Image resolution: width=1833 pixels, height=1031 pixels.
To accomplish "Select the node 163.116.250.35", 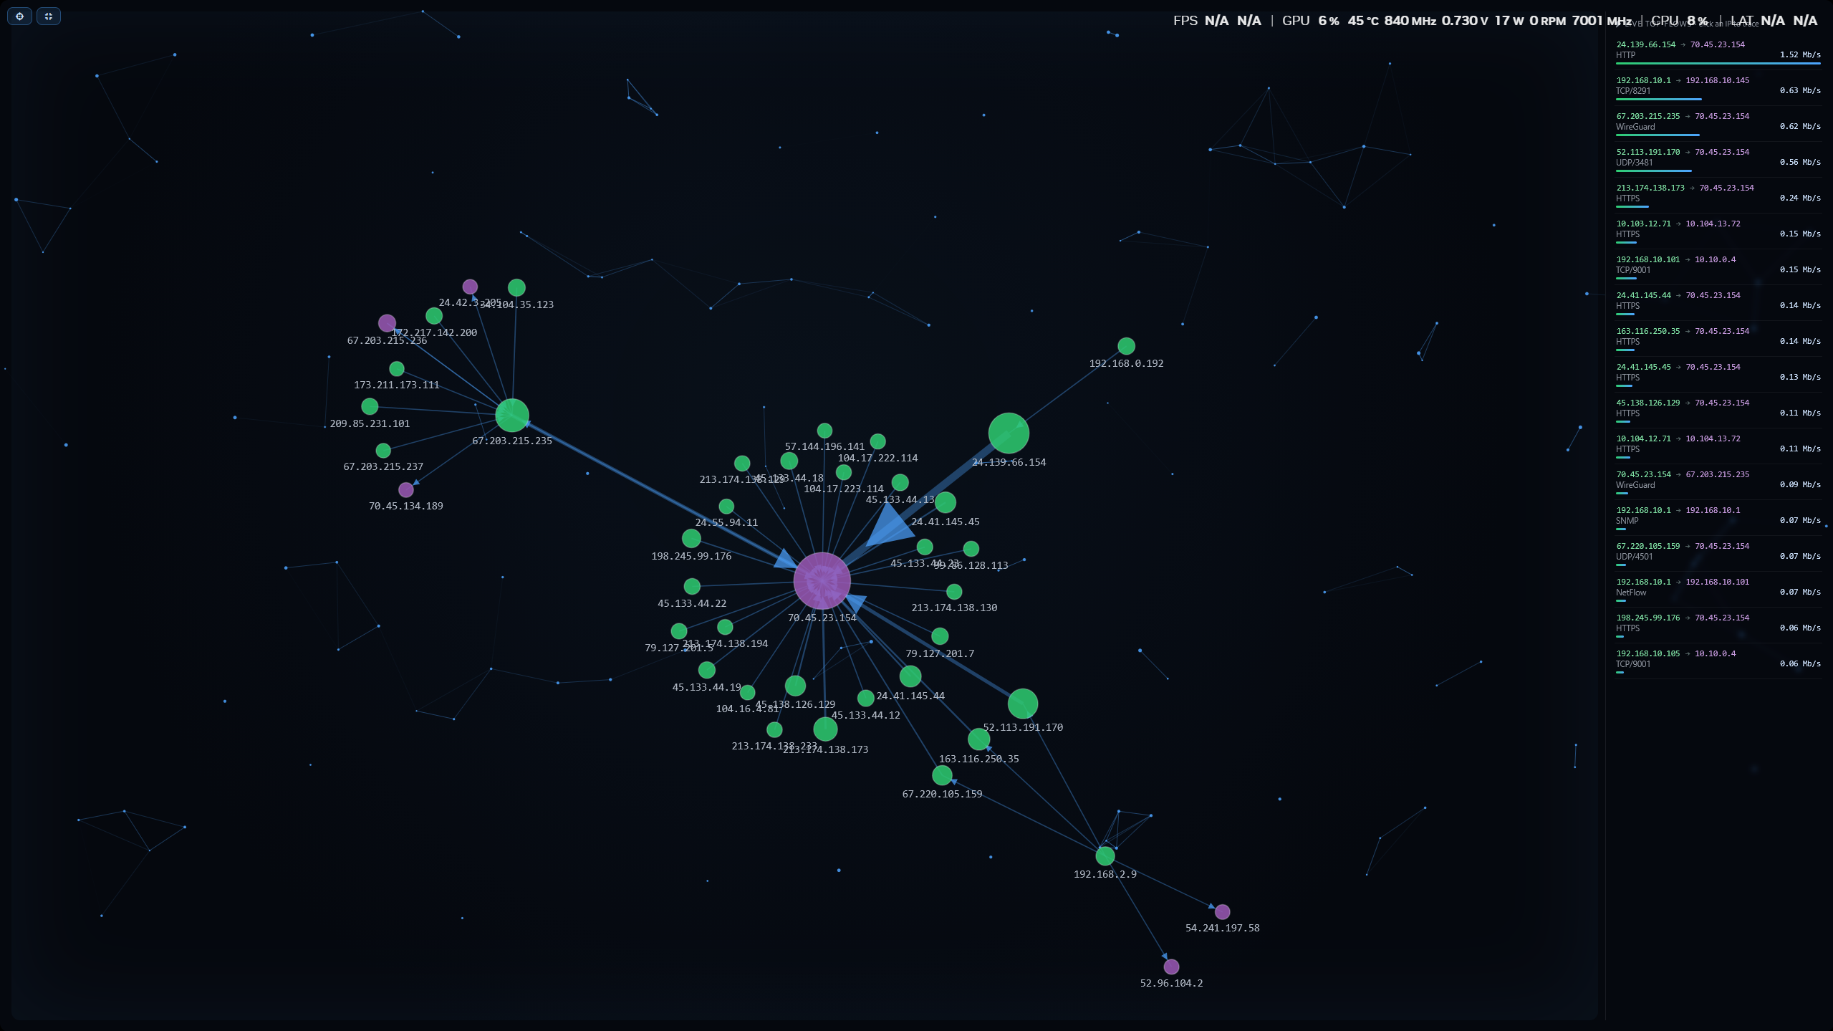I will click(x=979, y=739).
